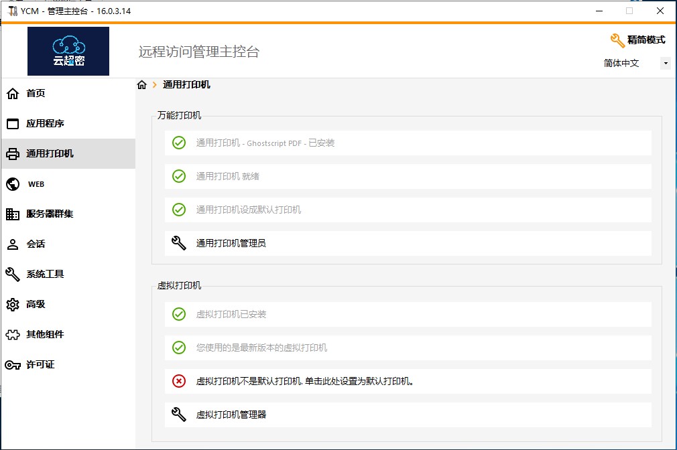Click the red X error icon
The image size is (677, 450).
[x=179, y=381]
